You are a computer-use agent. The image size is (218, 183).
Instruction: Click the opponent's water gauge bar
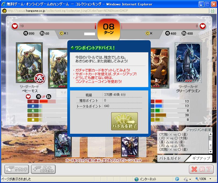[159, 106]
